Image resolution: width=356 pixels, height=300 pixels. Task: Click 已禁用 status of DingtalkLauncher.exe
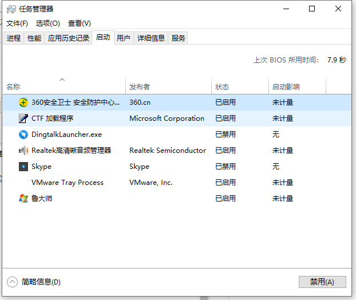pos(226,135)
